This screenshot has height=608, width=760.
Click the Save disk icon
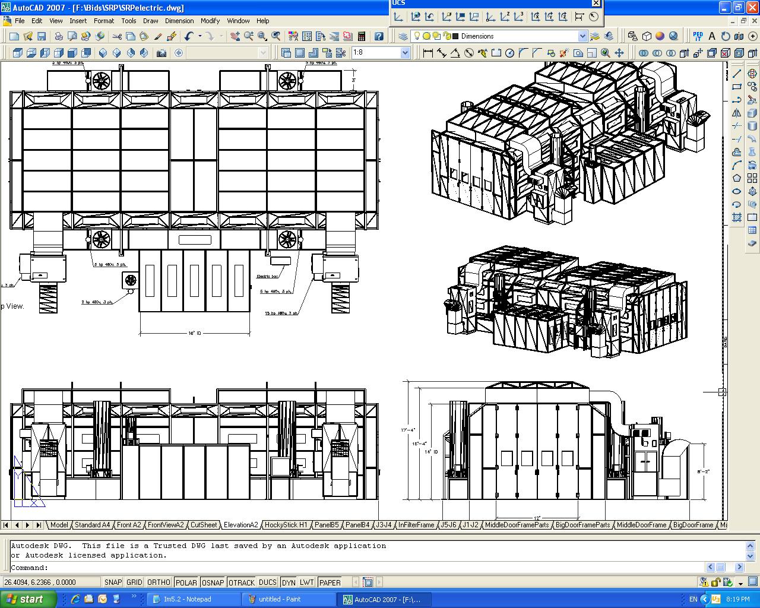point(42,36)
